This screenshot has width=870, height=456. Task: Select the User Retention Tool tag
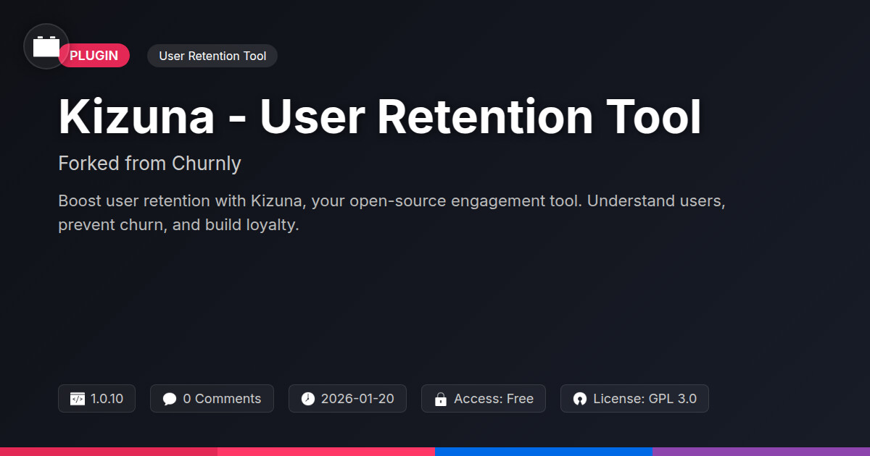point(212,56)
